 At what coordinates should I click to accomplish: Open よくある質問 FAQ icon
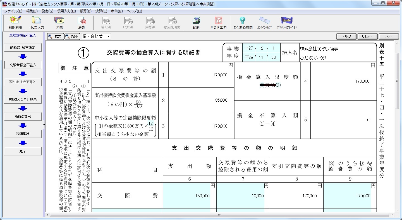click(242, 23)
